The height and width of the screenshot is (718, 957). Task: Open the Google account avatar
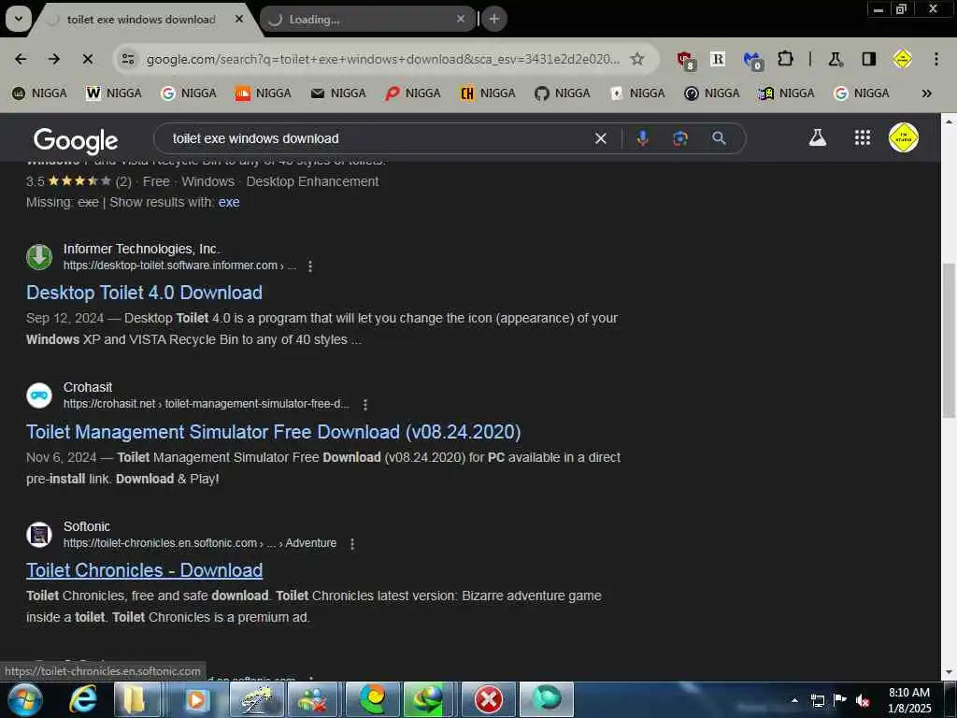click(x=904, y=137)
